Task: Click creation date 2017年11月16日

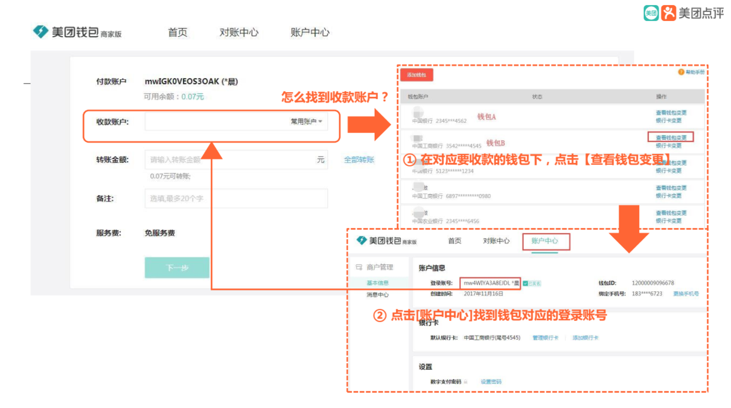Action: (x=483, y=294)
